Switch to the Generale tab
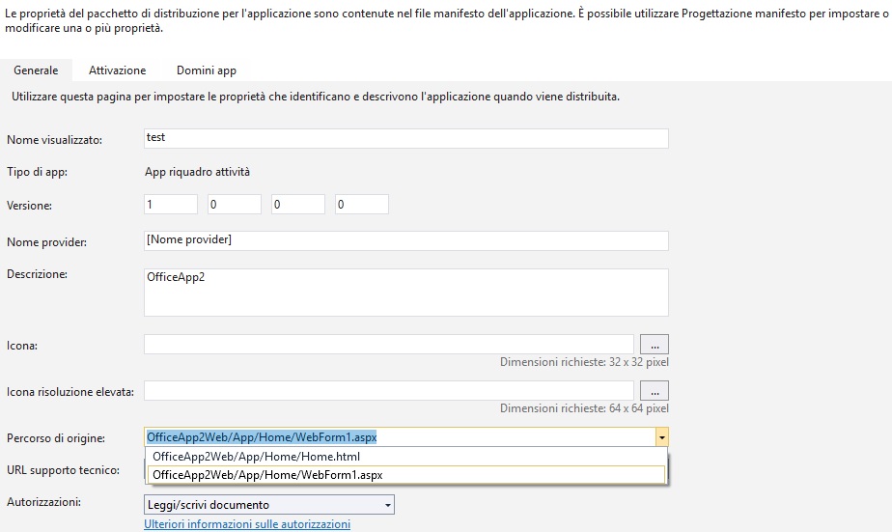 pyautogui.click(x=36, y=70)
